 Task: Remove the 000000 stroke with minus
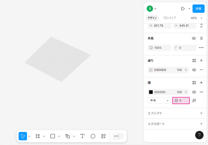click(201, 92)
